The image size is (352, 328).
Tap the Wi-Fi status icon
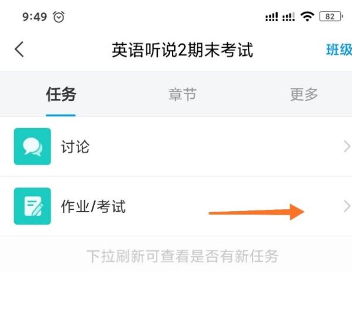pos(307,16)
